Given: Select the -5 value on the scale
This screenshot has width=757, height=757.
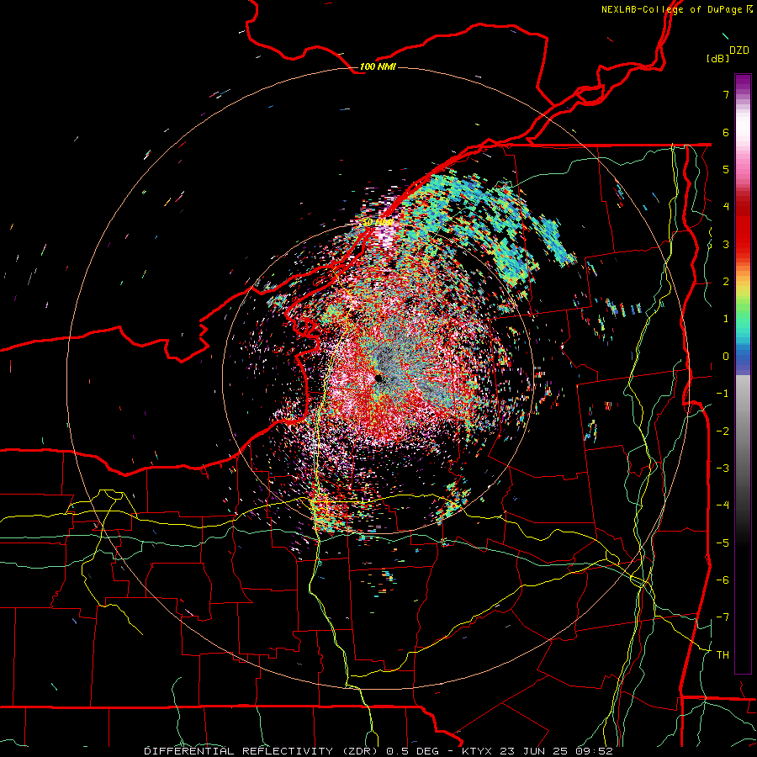Looking at the screenshot, I should pyautogui.click(x=723, y=543).
